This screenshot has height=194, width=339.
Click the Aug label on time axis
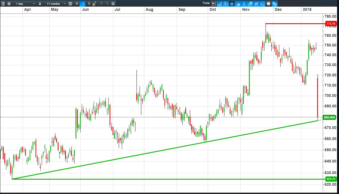pos(149,10)
